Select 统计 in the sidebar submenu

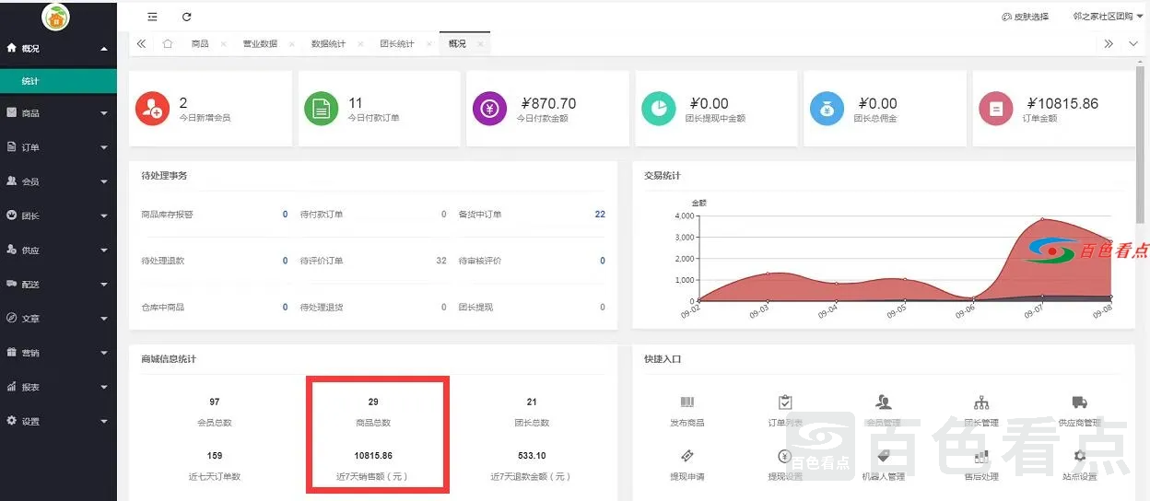click(x=30, y=81)
